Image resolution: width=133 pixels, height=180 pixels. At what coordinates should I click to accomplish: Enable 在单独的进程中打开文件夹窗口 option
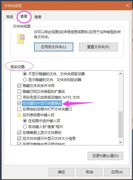[19, 109]
